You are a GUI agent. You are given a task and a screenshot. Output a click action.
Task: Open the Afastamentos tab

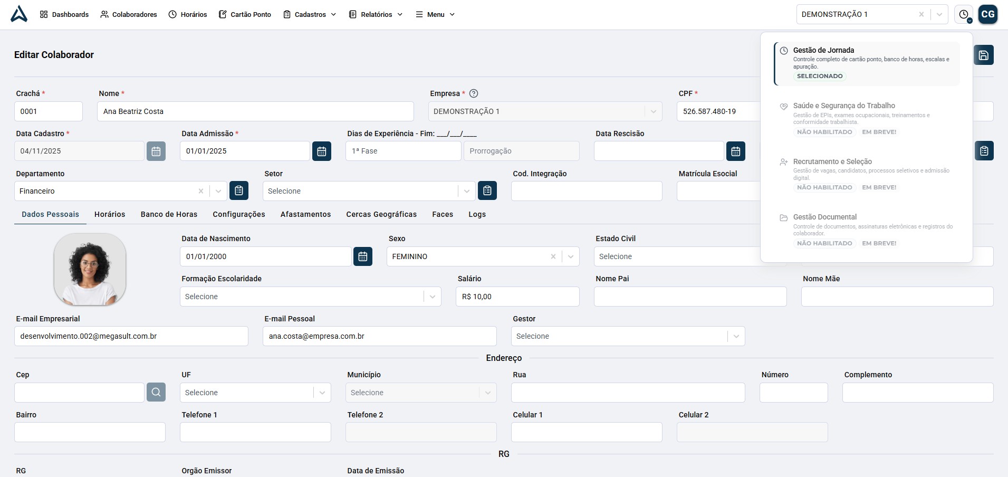[305, 214]
